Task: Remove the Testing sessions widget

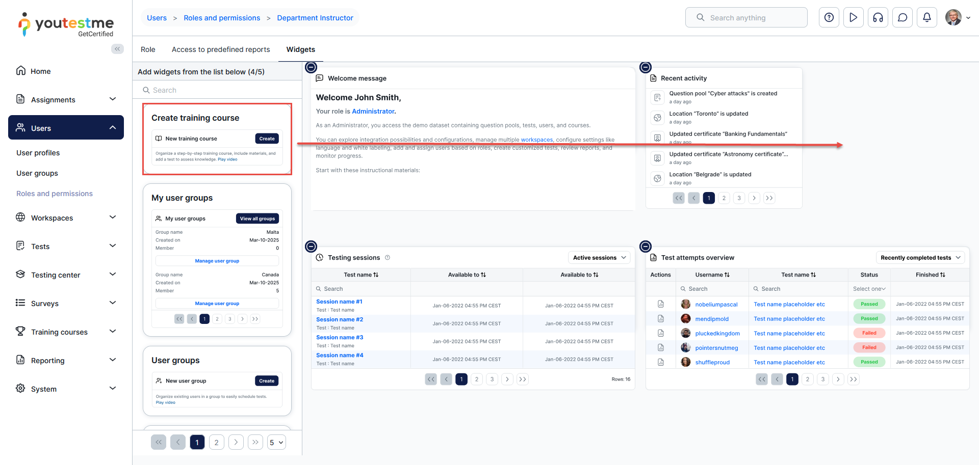Action: click(x=311, y=247)
